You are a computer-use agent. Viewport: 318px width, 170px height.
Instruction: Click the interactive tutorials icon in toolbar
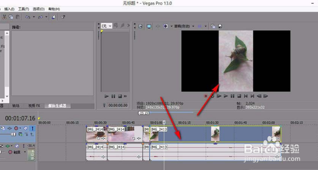(54, 17)
